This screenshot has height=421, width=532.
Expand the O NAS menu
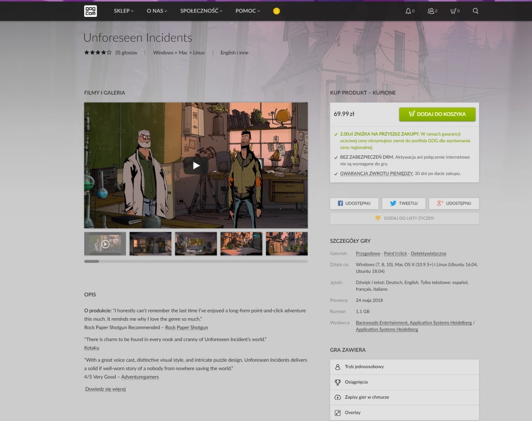tap(157, 11)
